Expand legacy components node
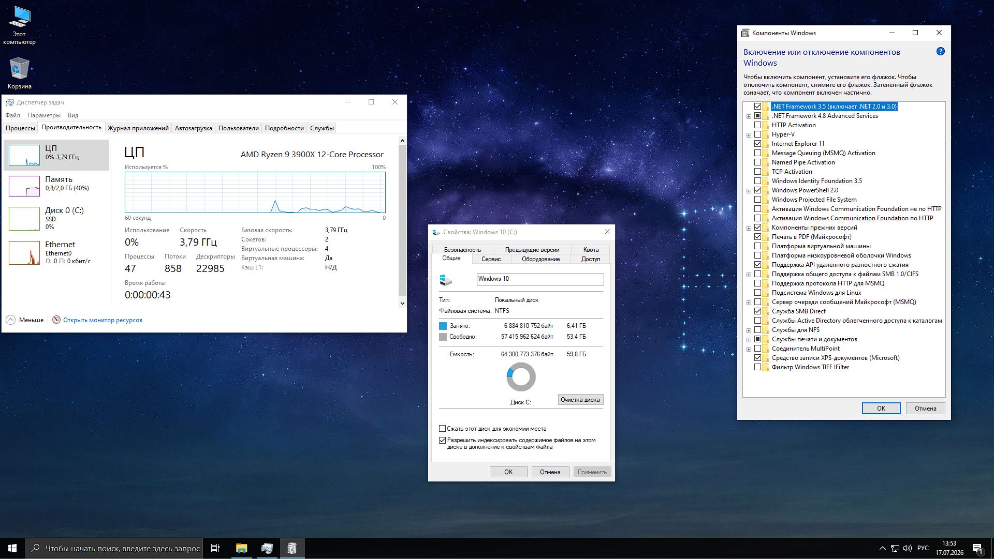Viewport: 994px width, 559px height. click(x=749, y=228)
